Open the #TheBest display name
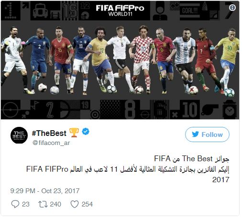The width and height of the screenshot is (242, 217). click(49, 133)
